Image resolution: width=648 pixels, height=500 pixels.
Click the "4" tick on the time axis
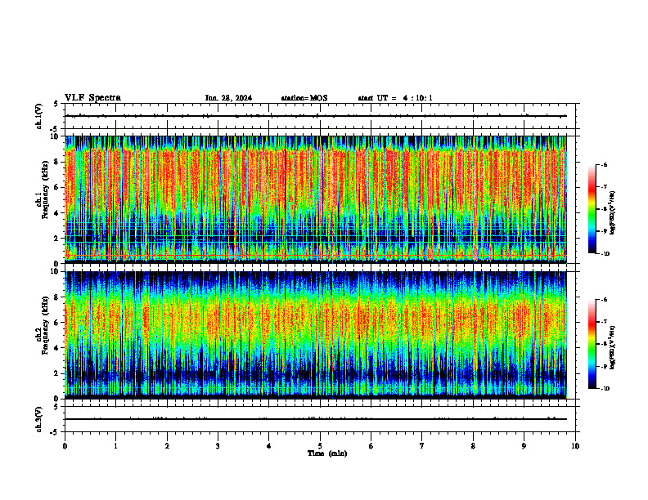tap(269, 446)
